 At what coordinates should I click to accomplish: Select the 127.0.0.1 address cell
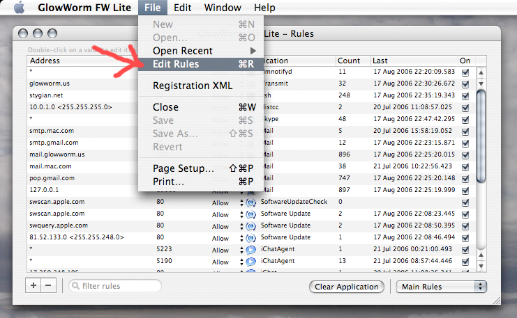pyautogui.click(x=44, y=190)
